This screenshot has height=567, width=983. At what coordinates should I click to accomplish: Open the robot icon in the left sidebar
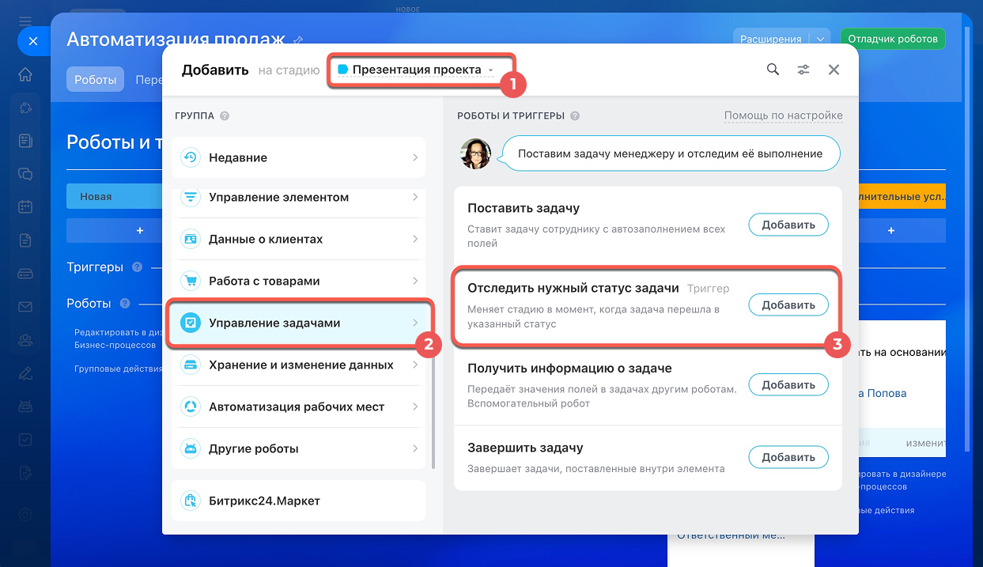click(x=25, y=406)
